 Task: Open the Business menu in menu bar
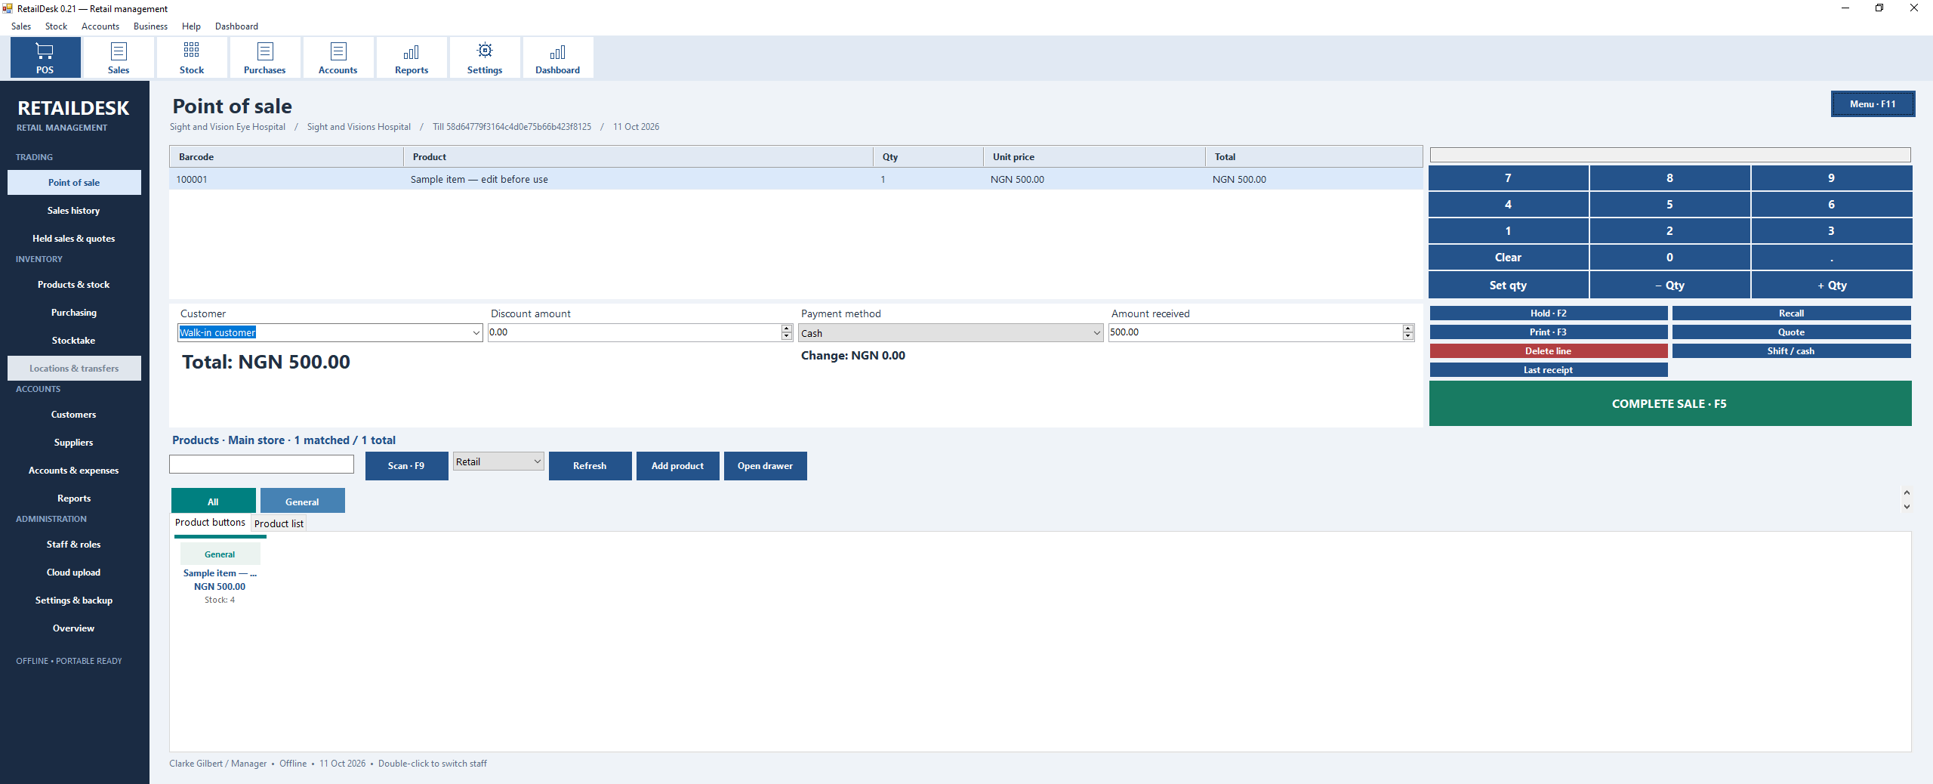pyautogui.click(x=150, y=26)
